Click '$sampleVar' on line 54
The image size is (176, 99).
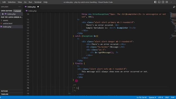click(122, 28)
